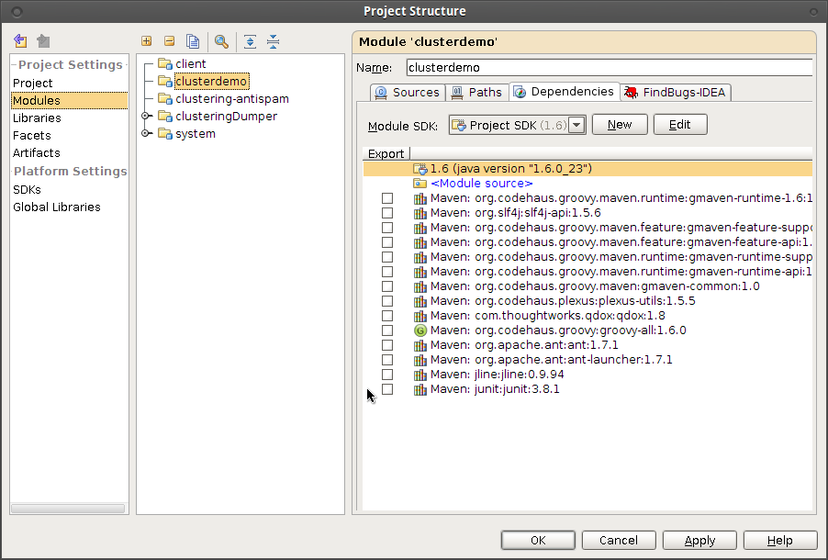Viewport: 828px width, 560px height.
Task: Click the module Name text field
Action: pos(609,67)
